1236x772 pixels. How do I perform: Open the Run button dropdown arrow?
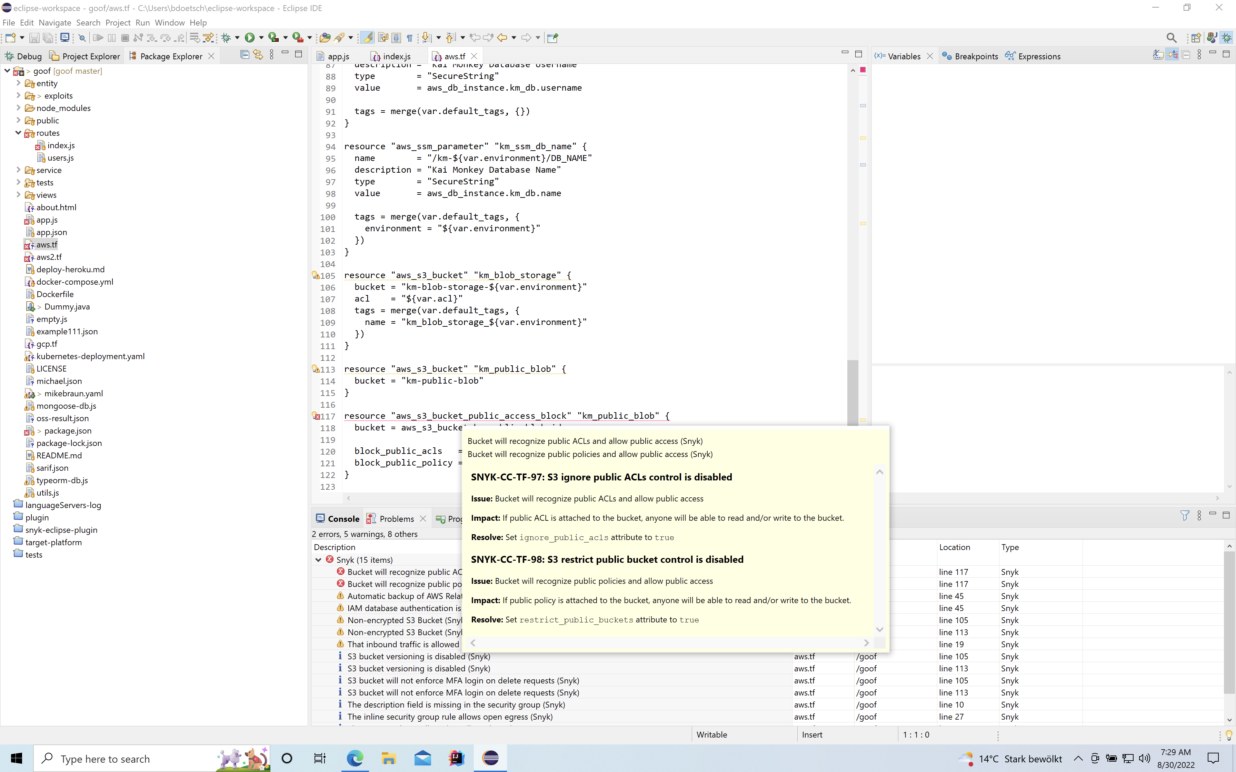[261, 38]
